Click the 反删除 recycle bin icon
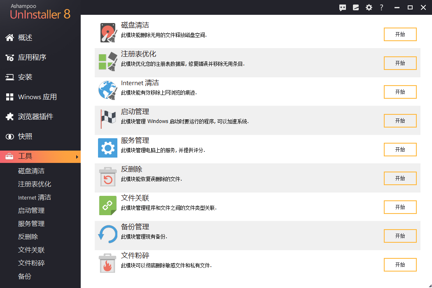Viewport: 432px width, 288px height. tap(108, 177)
